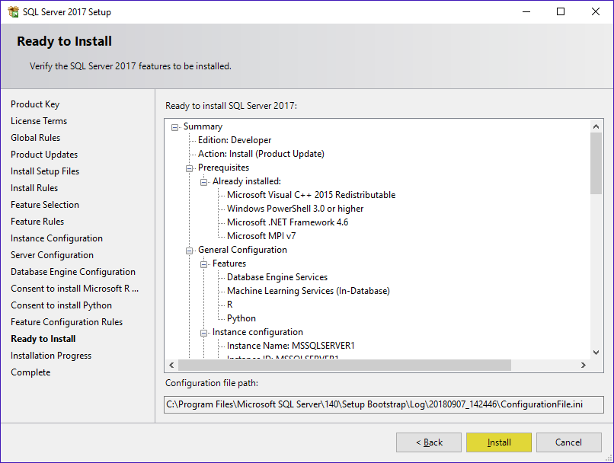Select the Summary tree label
The image size is (614, 463).
[x=203, y=126]
